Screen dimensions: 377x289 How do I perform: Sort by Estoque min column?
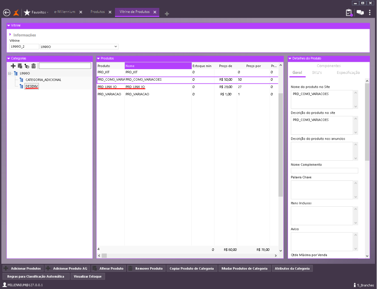[x=203, y=66]
